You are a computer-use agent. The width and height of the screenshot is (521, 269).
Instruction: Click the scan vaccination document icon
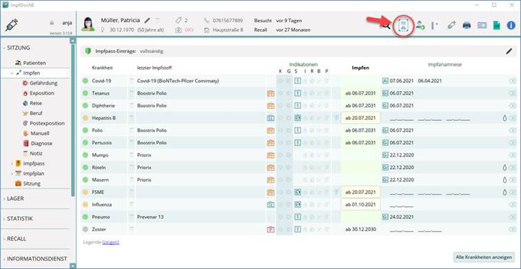click(403, 26)
